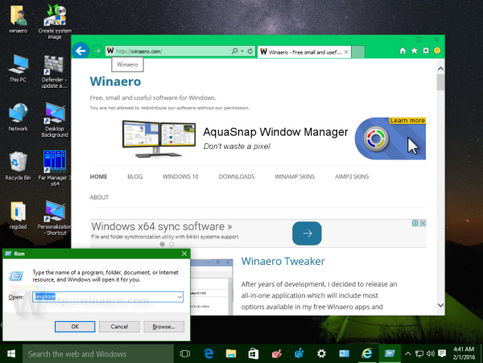Open the Tools gear in Internet Explorer
Screen dimensions: 483x363
(x=426, y=51)
